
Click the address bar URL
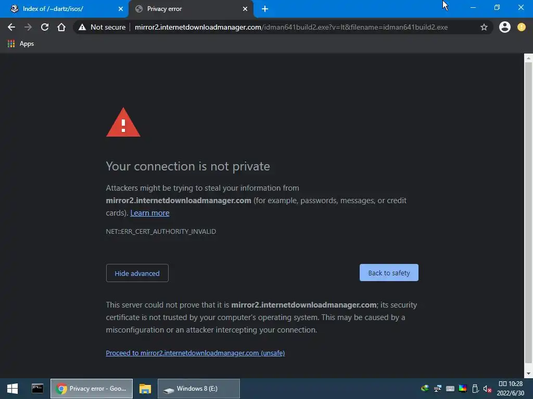point(291,27)
